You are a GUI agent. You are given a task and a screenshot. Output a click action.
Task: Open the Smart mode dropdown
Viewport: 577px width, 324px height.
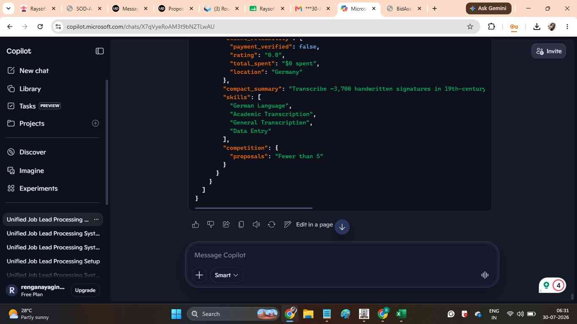226,275
